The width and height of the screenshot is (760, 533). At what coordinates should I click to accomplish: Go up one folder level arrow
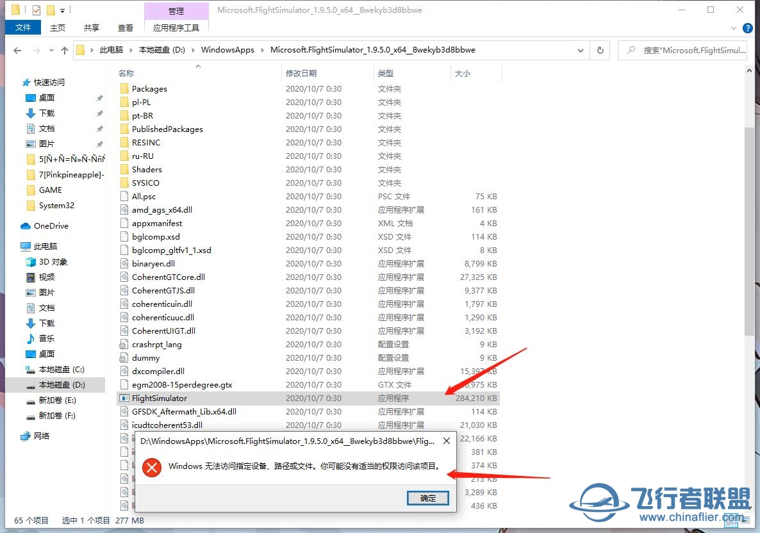65,51
